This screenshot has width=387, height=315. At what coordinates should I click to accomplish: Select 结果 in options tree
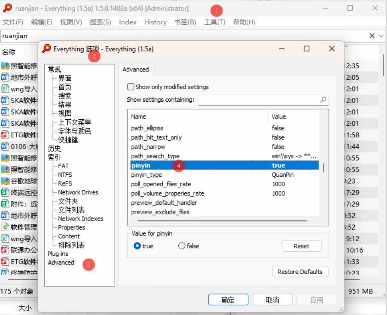coord(65,105)
